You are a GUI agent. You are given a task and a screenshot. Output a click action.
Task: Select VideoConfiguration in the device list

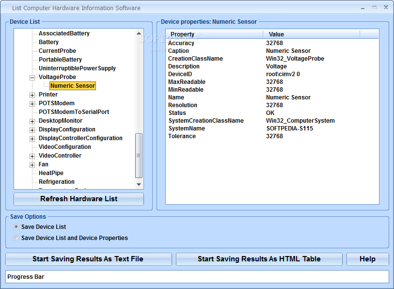pyautogui.click(x=65, y=147)
